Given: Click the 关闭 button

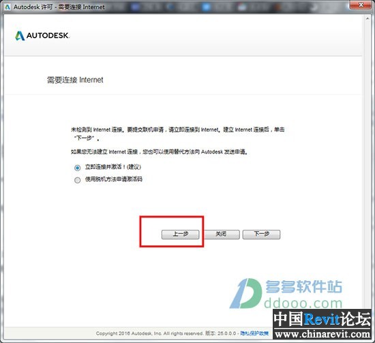Looking at the screenshot, I should pos(221,234).
